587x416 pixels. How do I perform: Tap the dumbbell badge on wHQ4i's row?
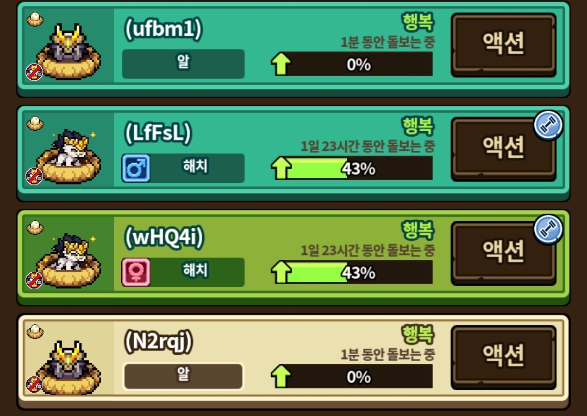[x=548, y=229]
